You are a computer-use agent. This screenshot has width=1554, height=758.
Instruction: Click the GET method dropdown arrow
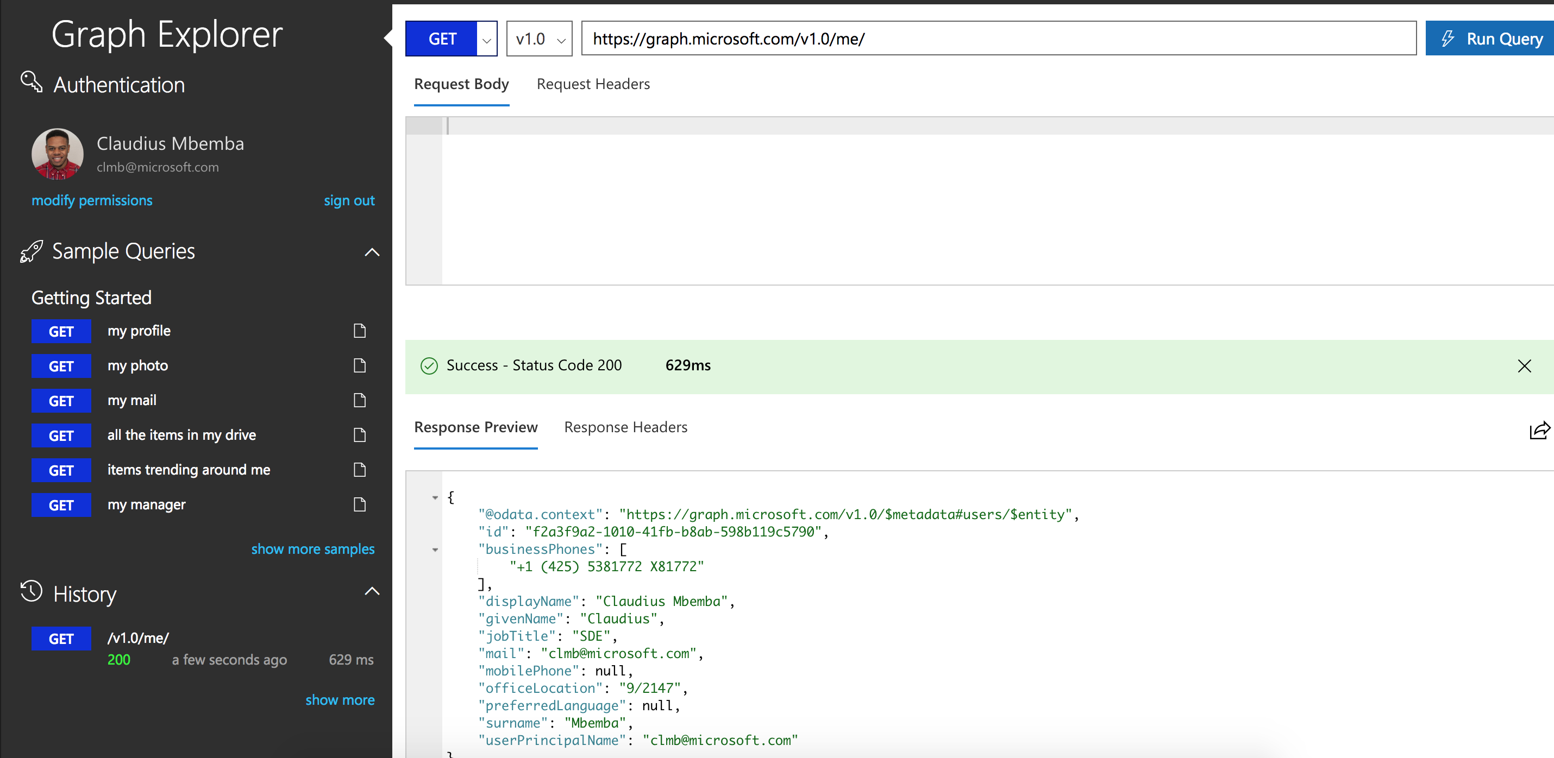487,40
